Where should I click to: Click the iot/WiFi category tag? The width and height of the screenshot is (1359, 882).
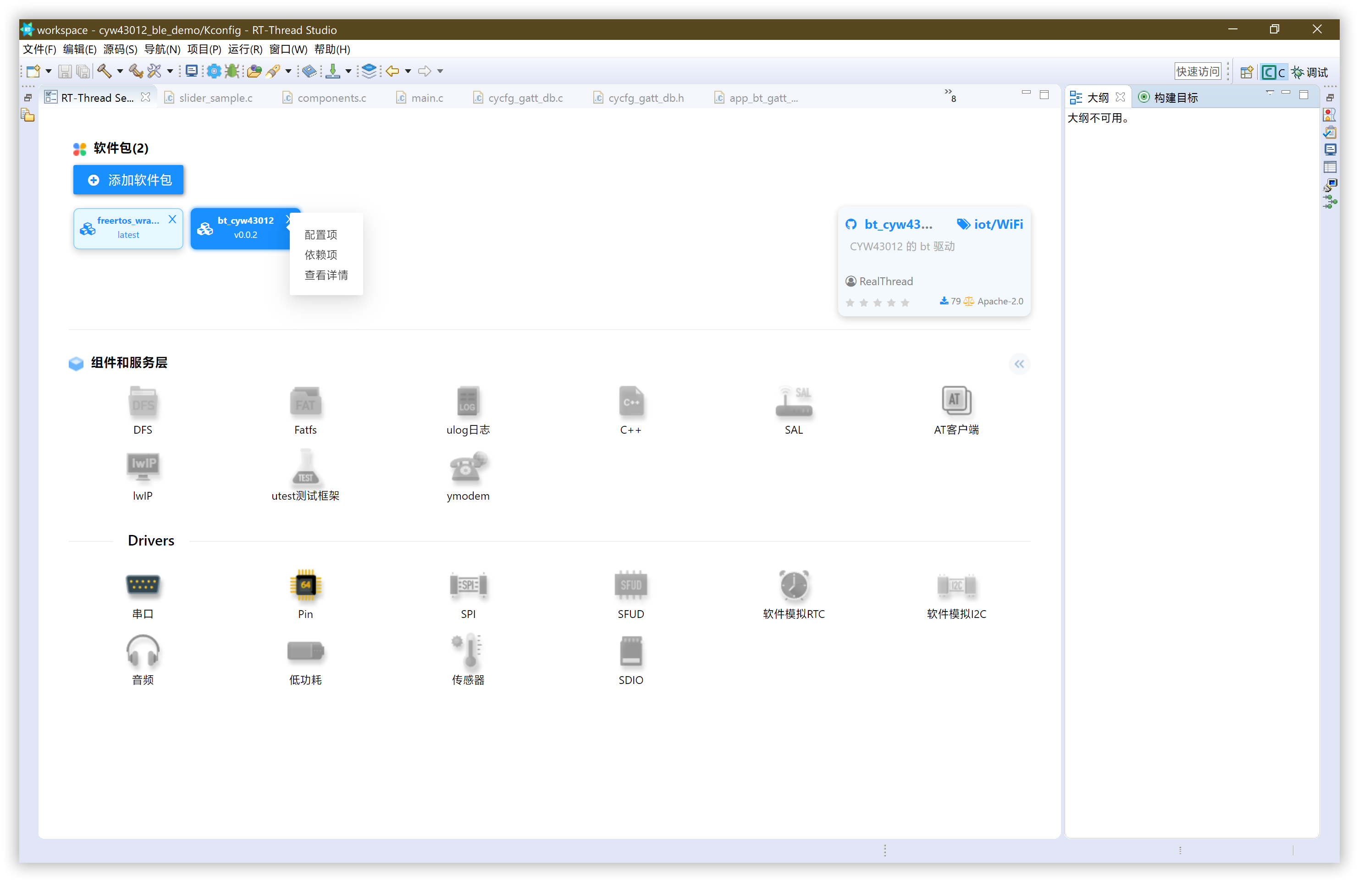coord(990,224)
